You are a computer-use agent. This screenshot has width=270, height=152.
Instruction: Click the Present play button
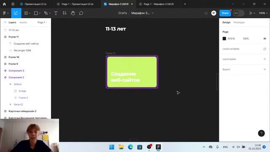tap(251, 13)
